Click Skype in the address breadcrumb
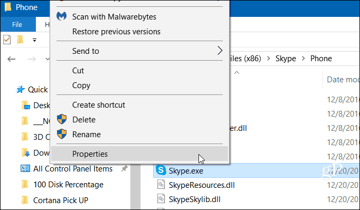Screen dimensions: 360x210 tap(286, 59)
